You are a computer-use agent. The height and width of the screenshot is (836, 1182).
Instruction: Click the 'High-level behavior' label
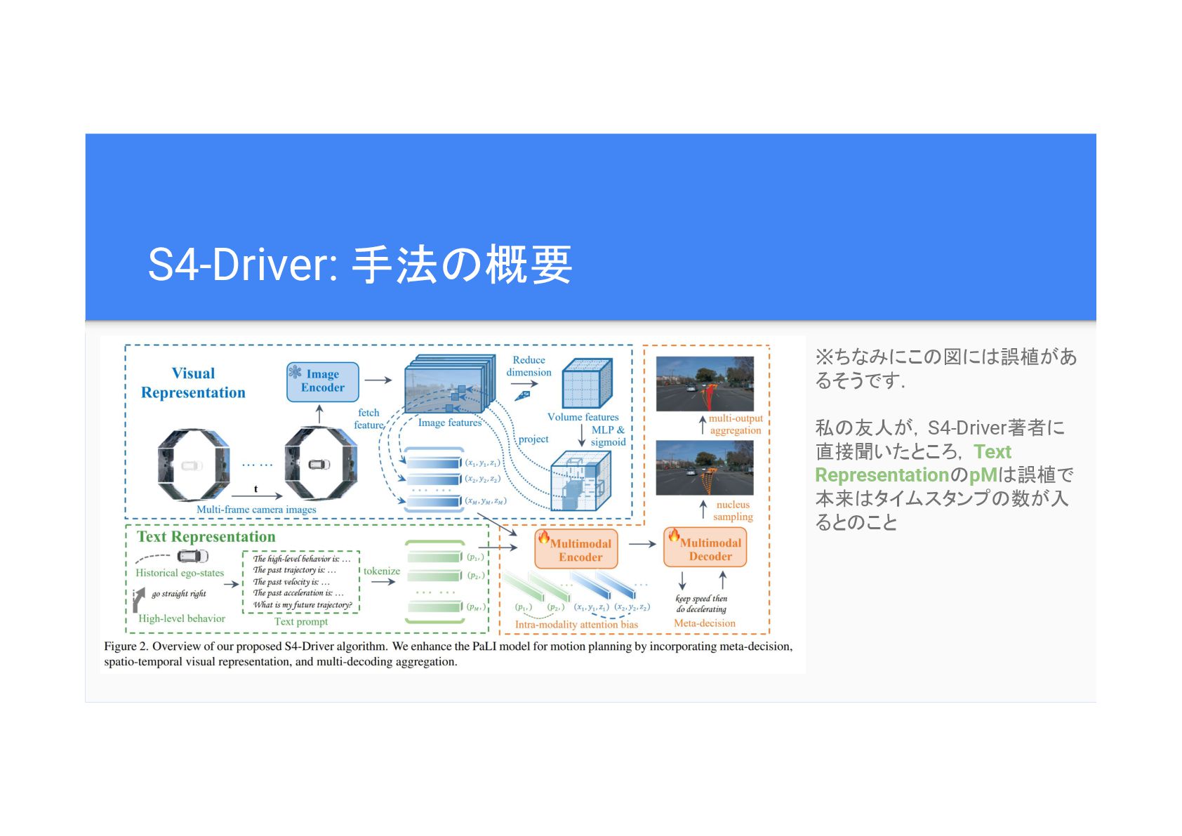(182, 618)
